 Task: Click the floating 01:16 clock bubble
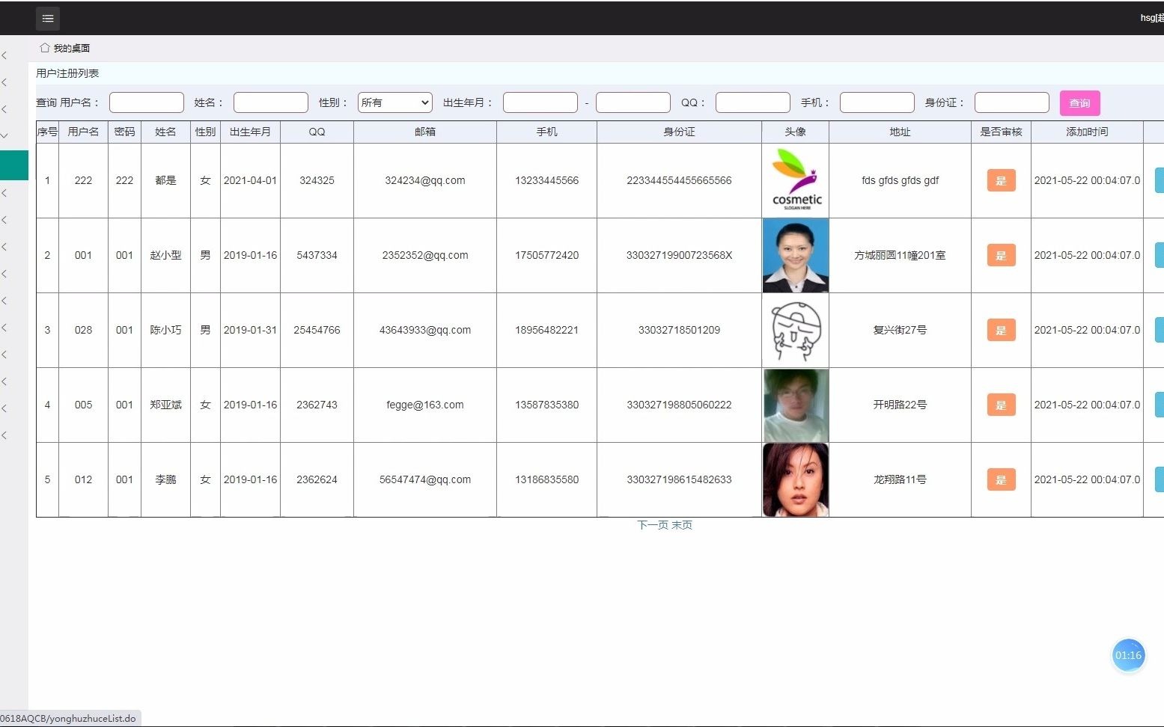1128,654
